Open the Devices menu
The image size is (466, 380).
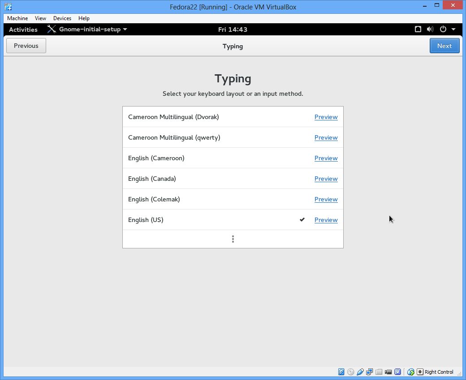[62, 18]
